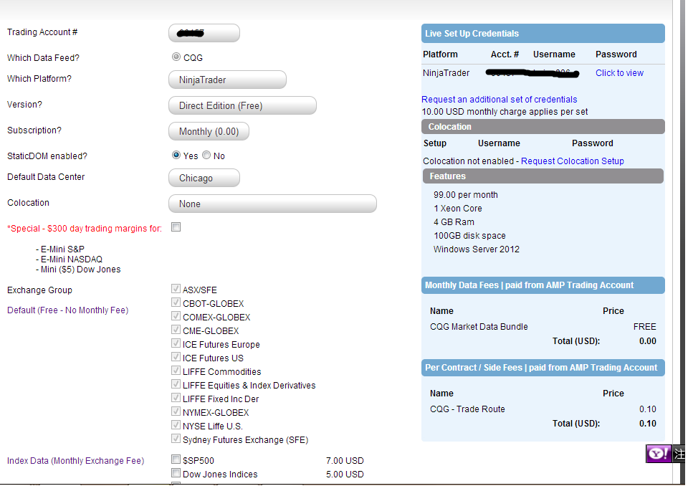Toggle Sydney Futures Exchange (SFE) checkbox
688x486 pixels.
176,439
